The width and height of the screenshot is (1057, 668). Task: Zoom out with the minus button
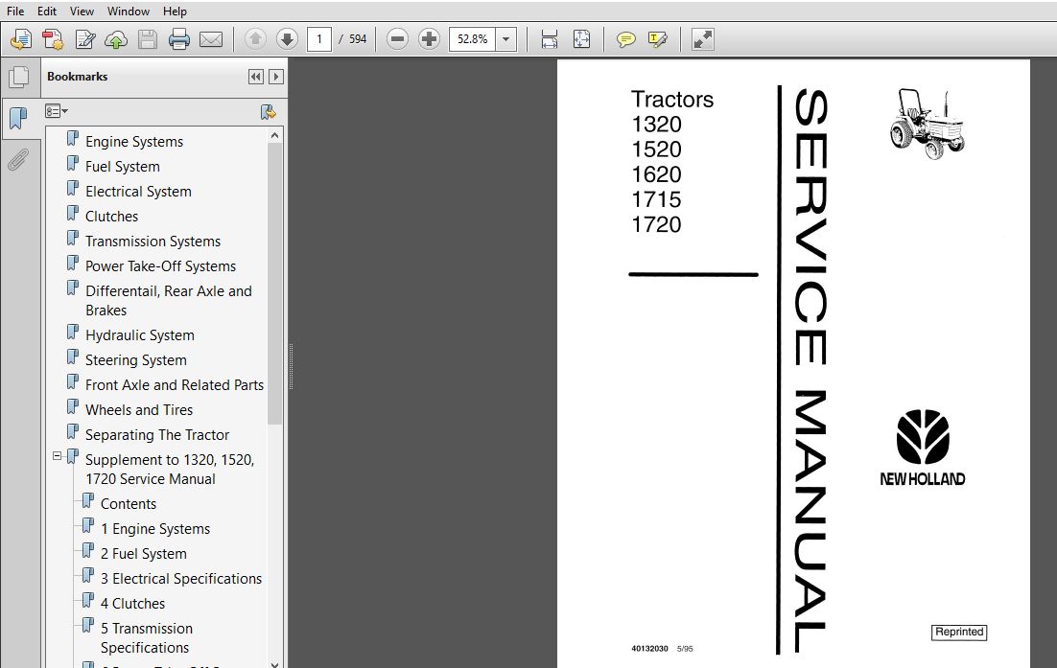pyautogui.click(x=398, y=39)
